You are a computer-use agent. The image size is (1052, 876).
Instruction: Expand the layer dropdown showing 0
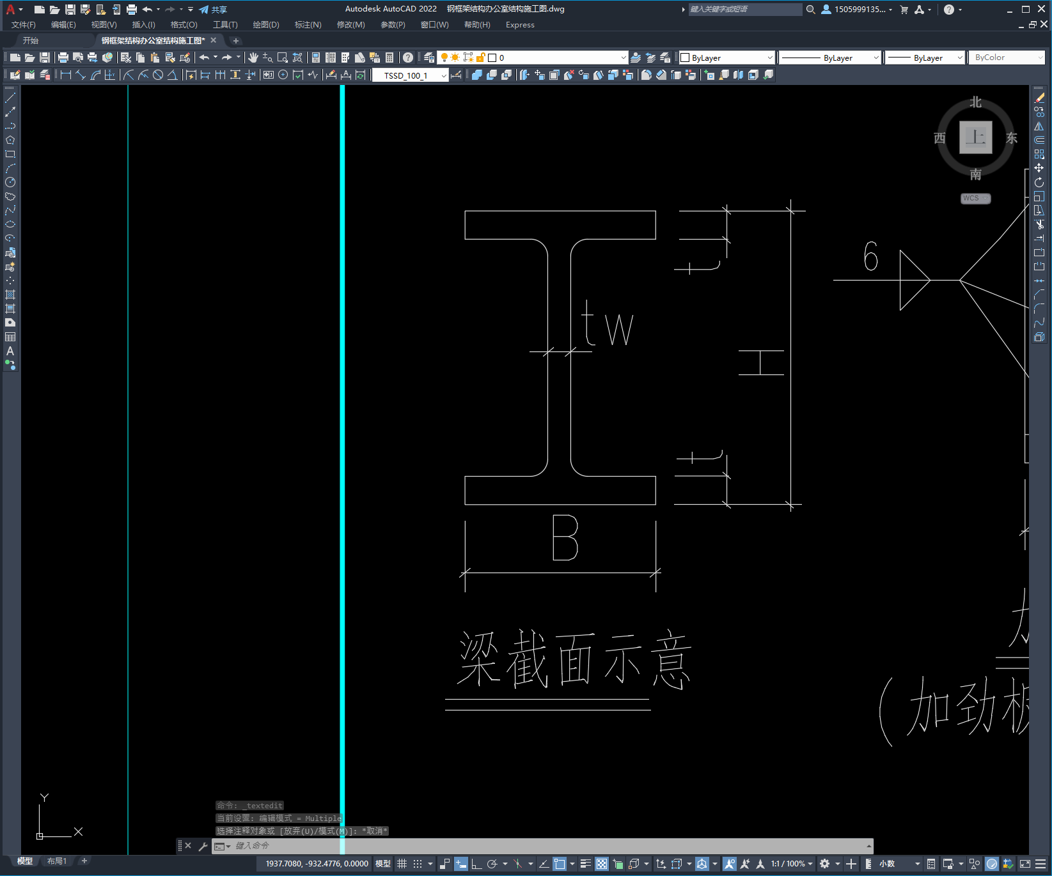tap(624, 58)
